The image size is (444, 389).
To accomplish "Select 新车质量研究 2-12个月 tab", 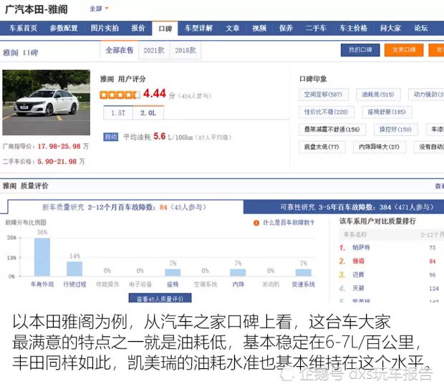I will point(125,207).
